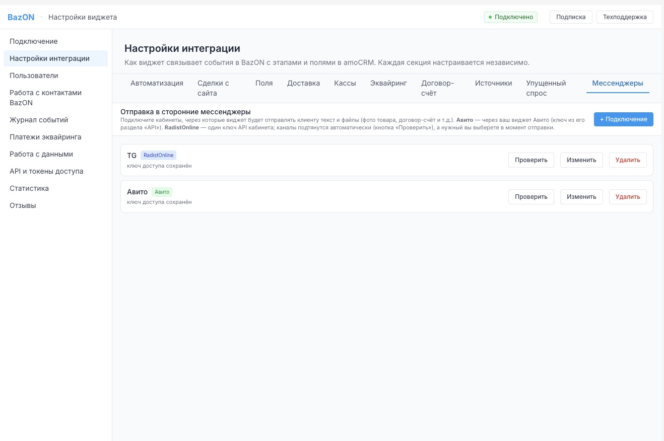Click Изменить for the Авито connection

pyautogui.click(x=581, y=196)
